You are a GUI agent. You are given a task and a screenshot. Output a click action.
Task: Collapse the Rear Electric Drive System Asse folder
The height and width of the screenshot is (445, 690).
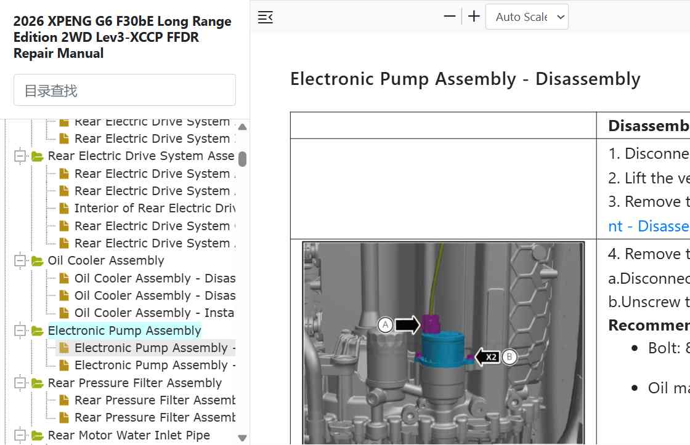[x=20, y=156]
